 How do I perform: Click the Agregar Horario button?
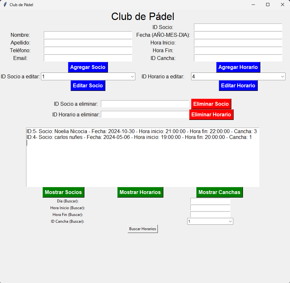pyautogui.click(x=238, y=67)
